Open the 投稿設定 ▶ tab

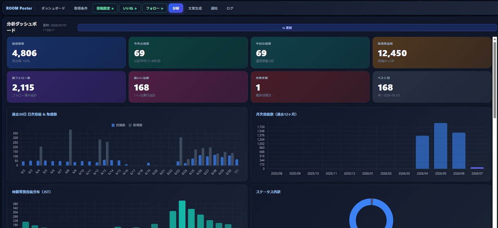[x=105, y=8]
